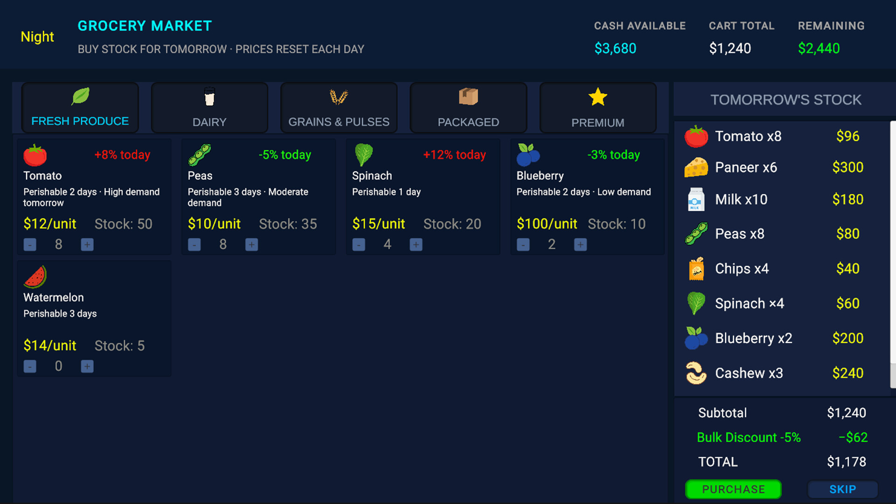Click the SKIP button
Image resolution: width=896 pixels, height=504 pixels.
click(x=842, y=489)
